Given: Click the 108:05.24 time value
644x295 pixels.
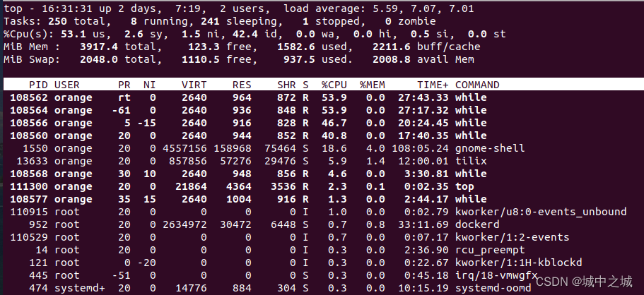Looking at the screenshot, I should click(420, 148).
